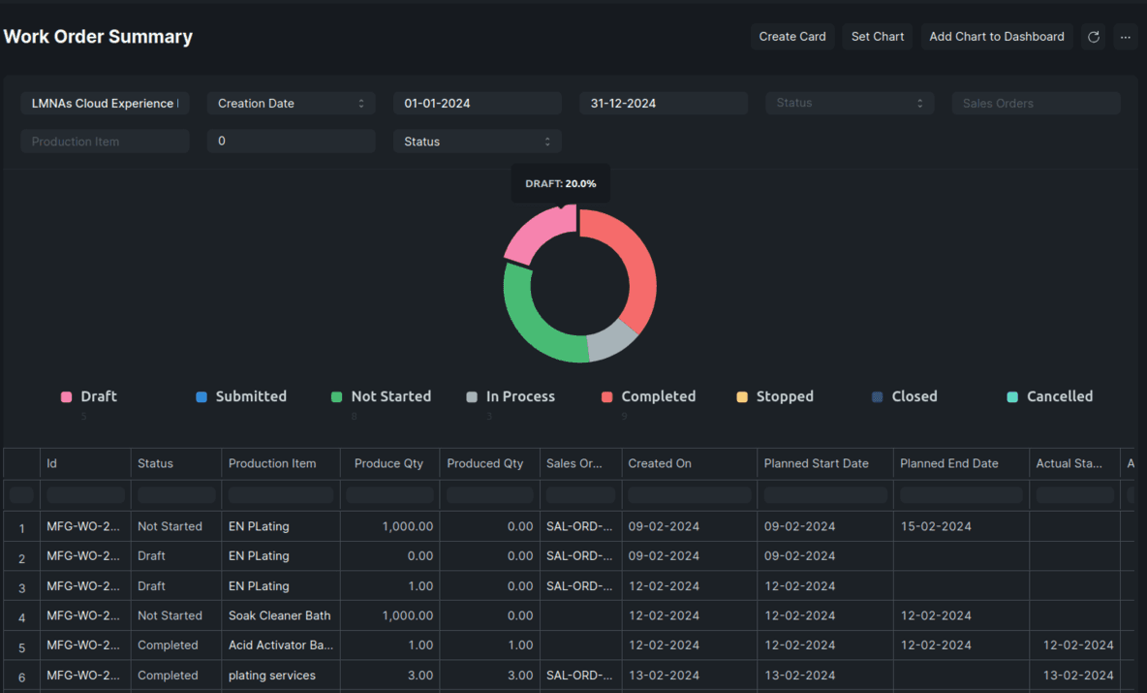Click the Sales Orders filter box
Image resolution: width=1147 pixels, height=693 pixels.
click(x=1036, y=103)
